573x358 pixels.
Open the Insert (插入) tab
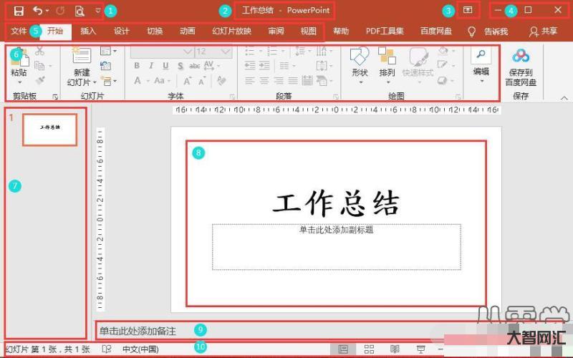coord(88,32)
